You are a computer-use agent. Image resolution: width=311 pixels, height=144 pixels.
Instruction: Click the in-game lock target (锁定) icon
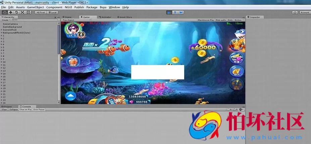point(237,85)
